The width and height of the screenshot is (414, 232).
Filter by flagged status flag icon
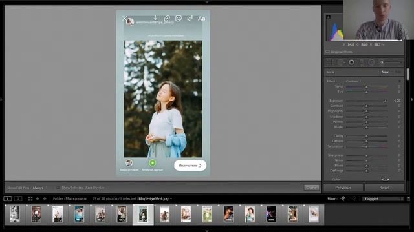343,198
